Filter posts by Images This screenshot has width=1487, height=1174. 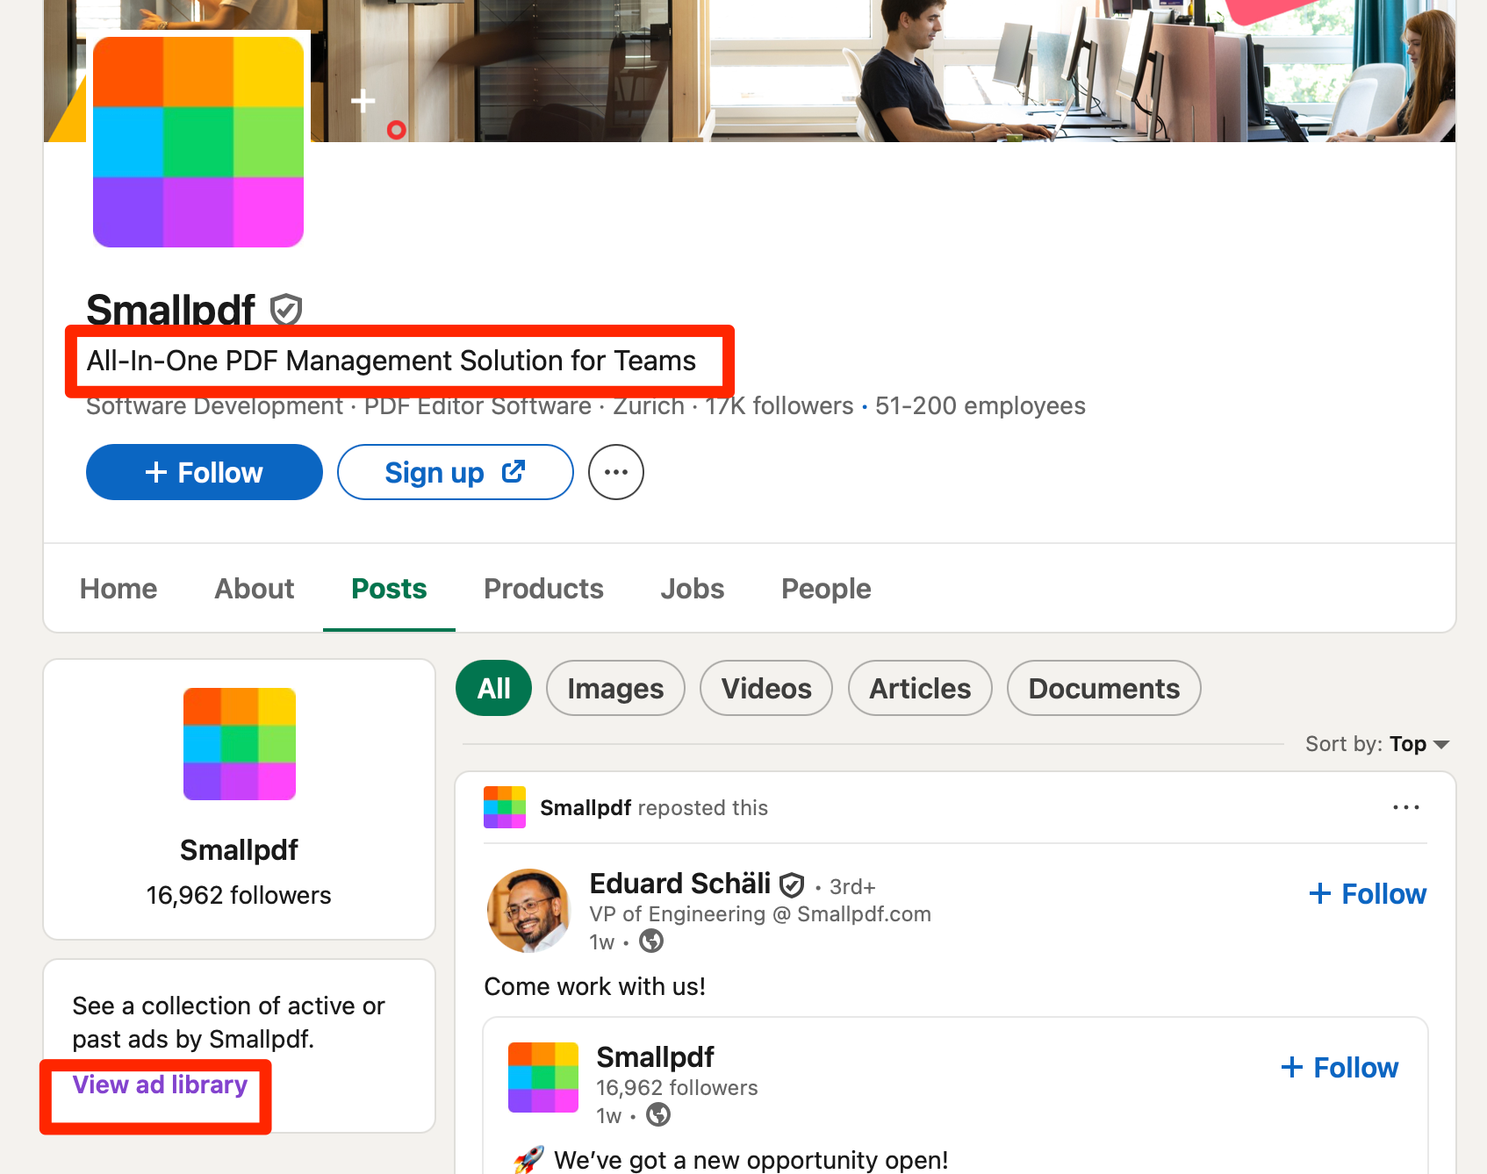click(615, 688)
